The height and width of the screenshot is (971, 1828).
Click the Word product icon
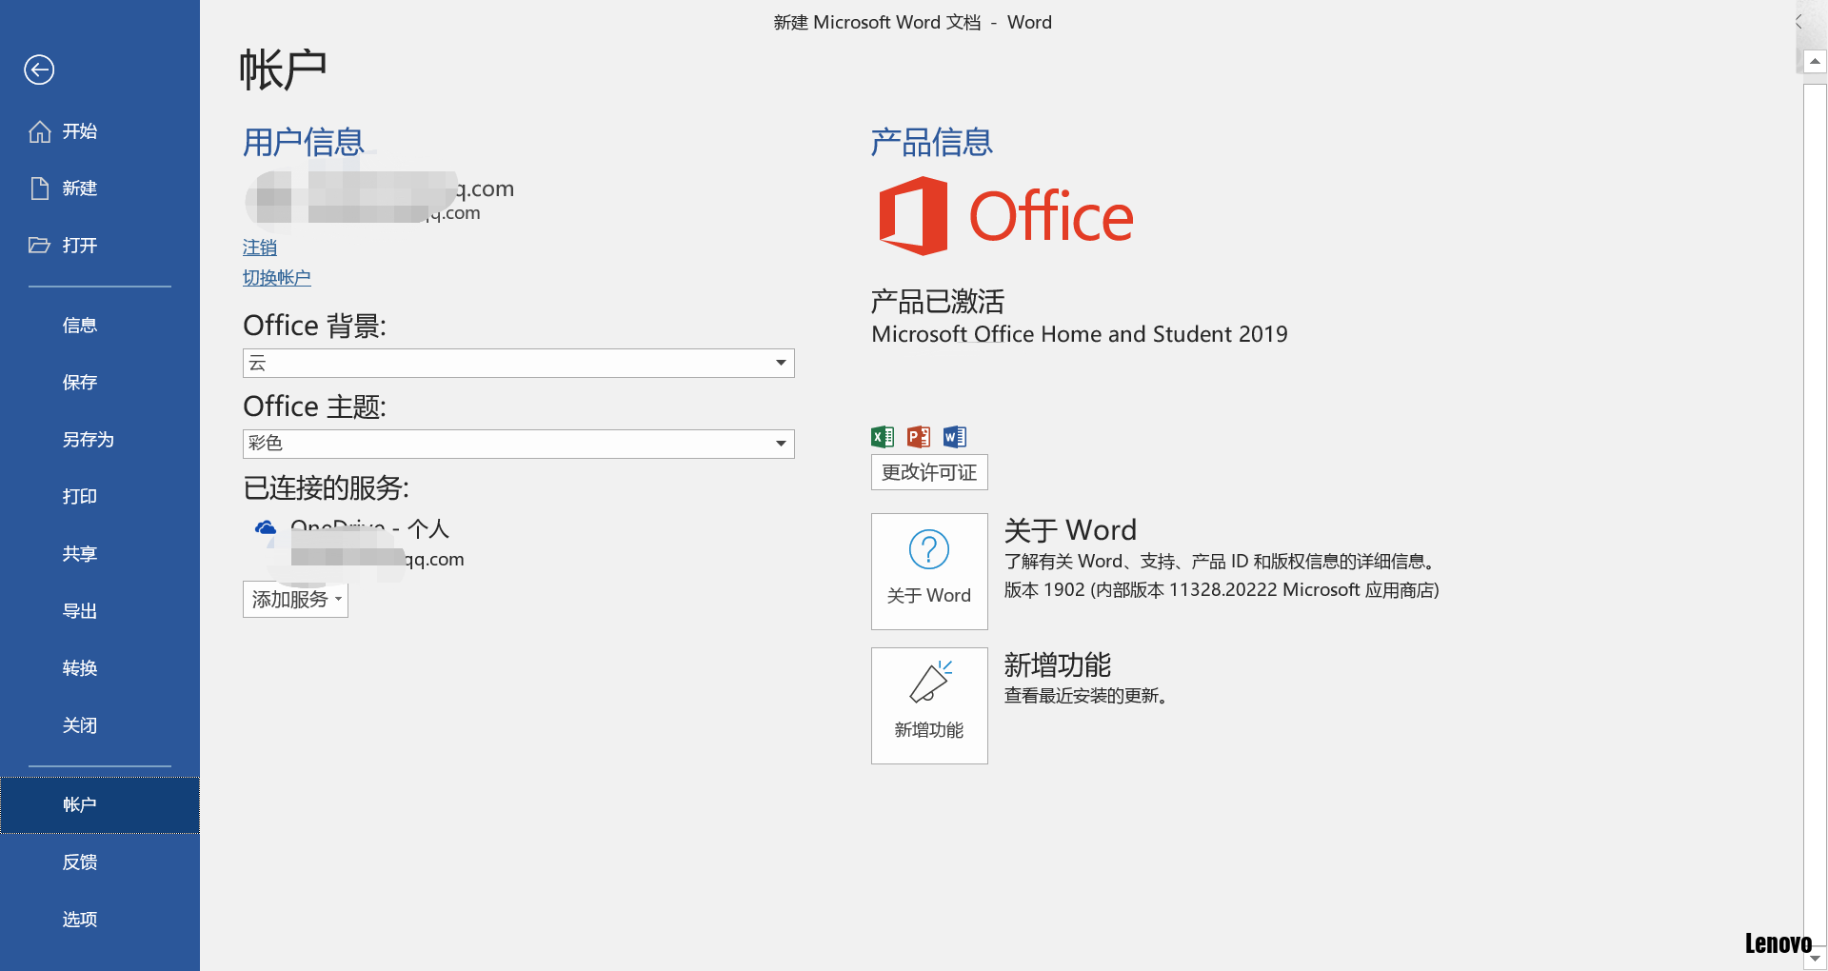click(x=955, y=437)
